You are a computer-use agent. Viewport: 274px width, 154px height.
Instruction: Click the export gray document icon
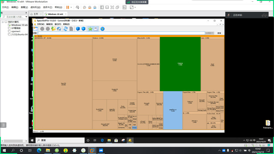tap(71, 29)
